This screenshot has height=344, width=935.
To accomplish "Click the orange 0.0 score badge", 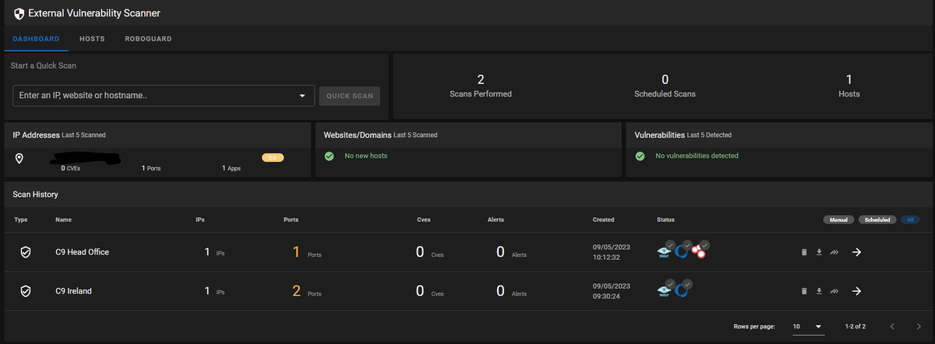I will tap(272, 157).
